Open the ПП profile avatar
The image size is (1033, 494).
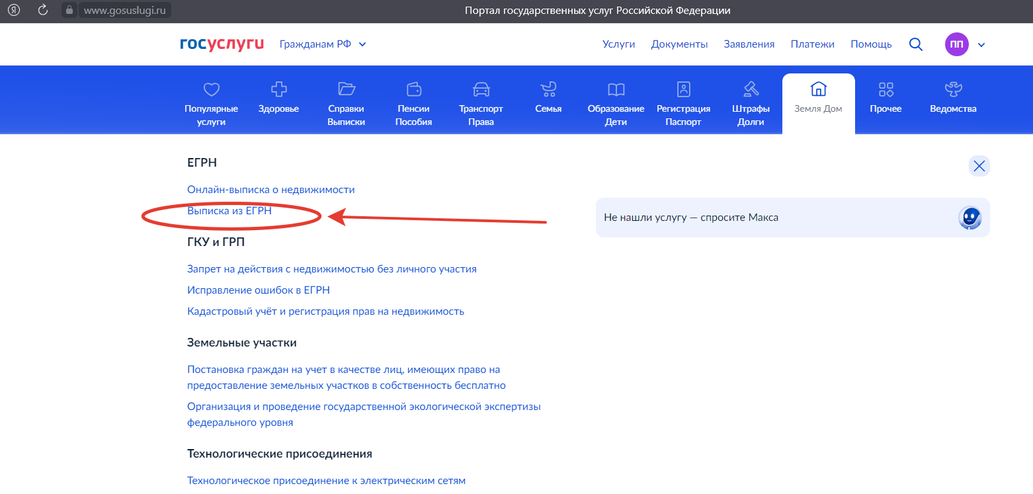[956, 44]
